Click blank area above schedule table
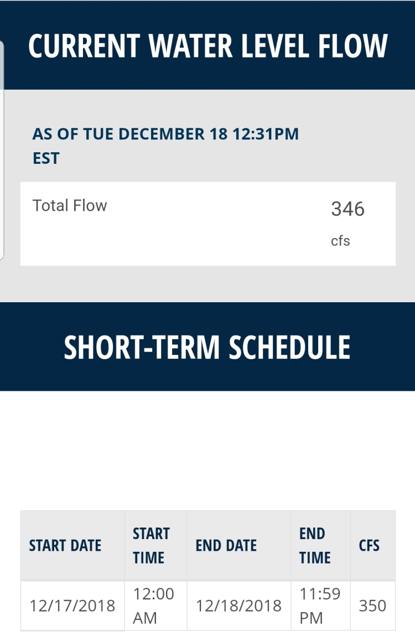 pos(207,450)
